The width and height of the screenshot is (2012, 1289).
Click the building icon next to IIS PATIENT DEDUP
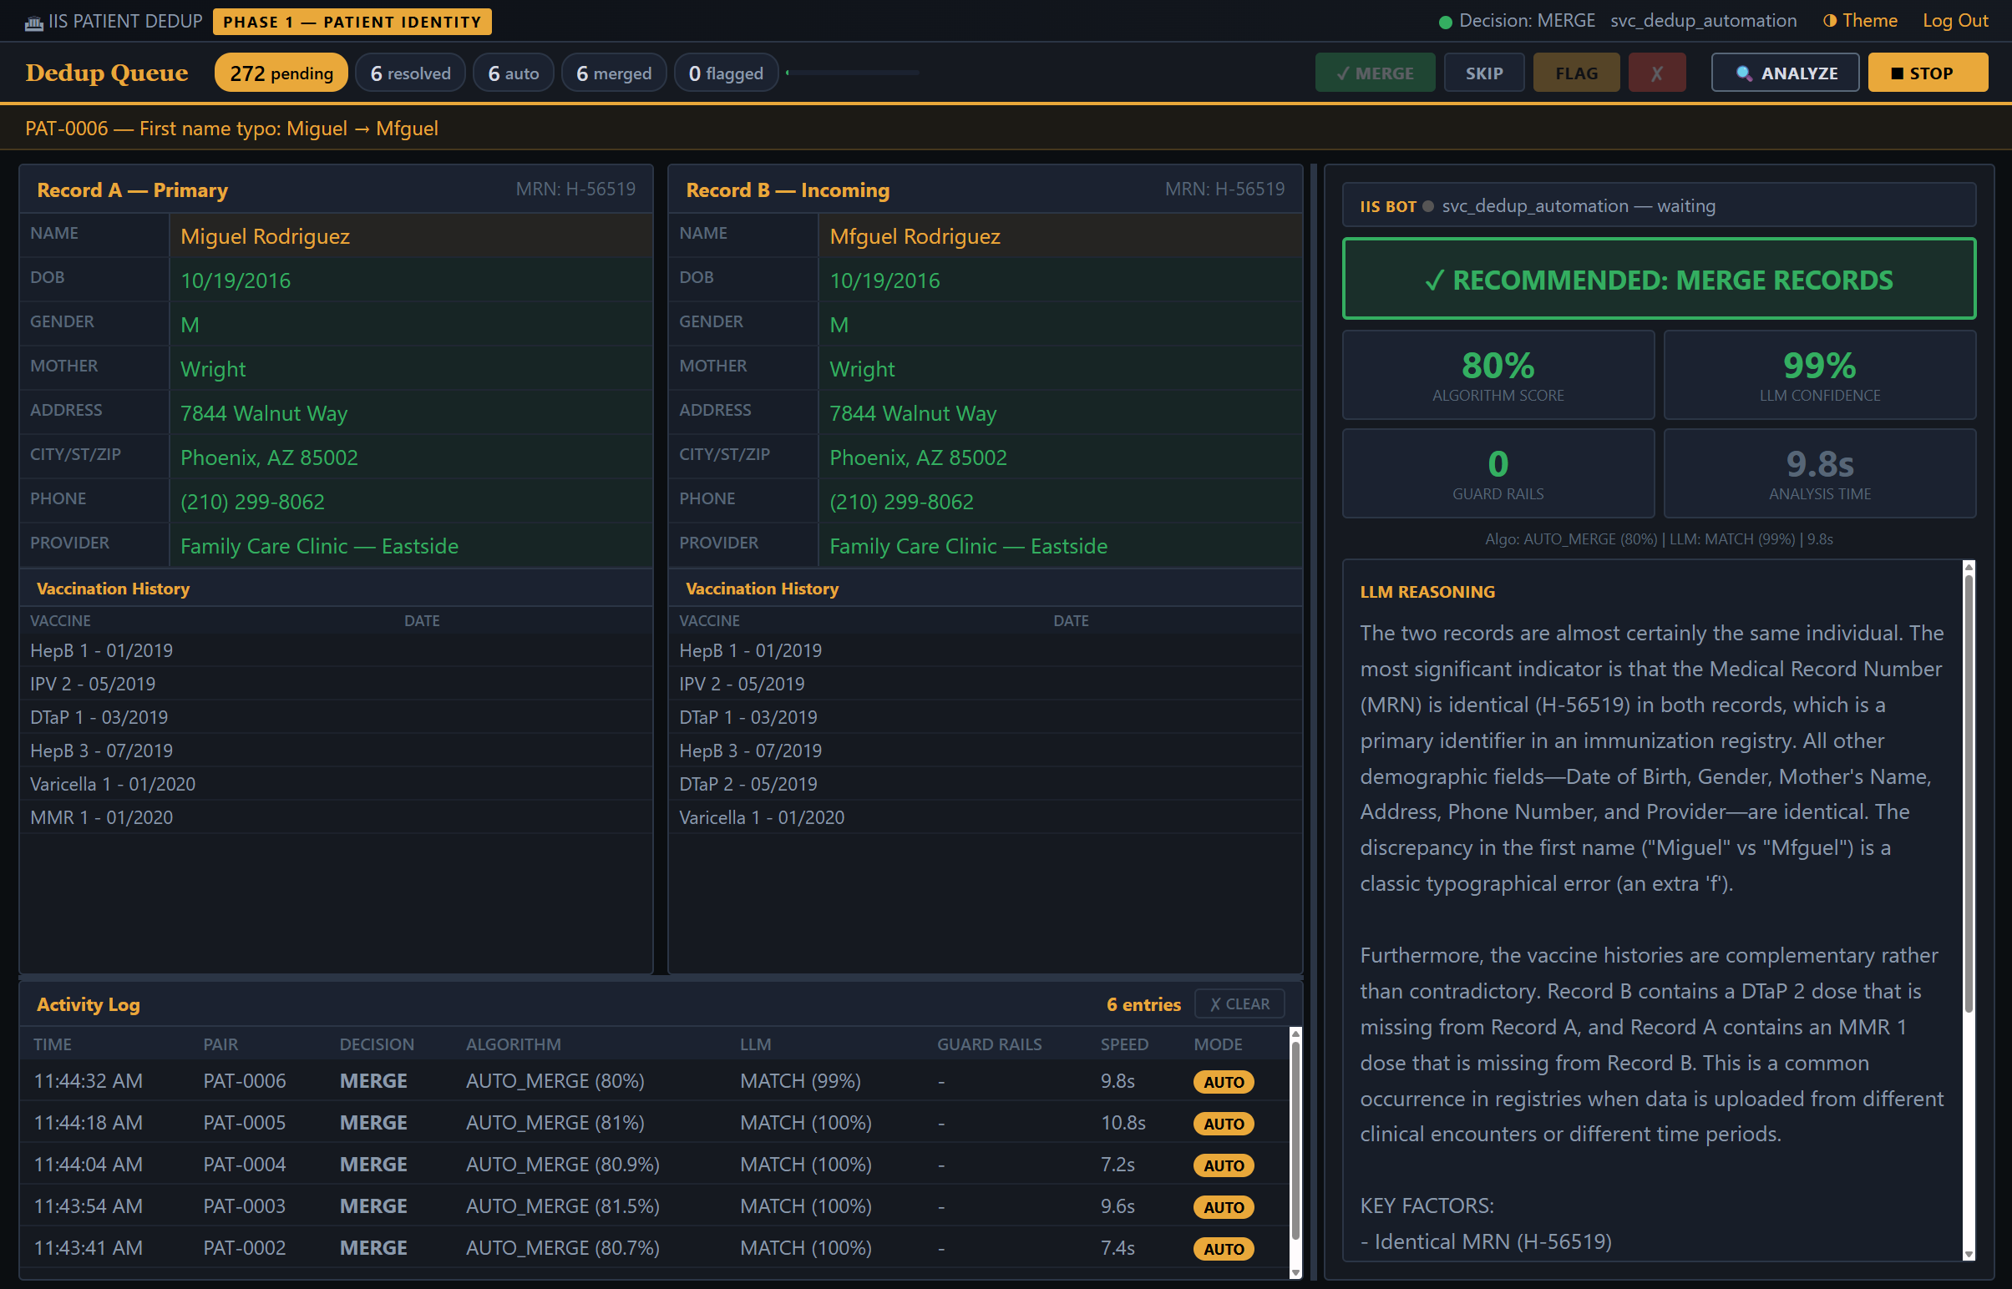34,21
